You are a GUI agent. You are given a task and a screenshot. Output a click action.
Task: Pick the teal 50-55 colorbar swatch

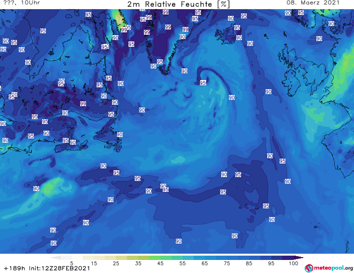(177, 258)
